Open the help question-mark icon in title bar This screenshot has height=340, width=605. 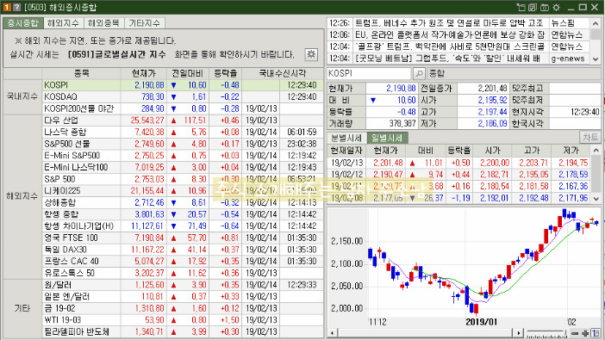tap(16, 8)
